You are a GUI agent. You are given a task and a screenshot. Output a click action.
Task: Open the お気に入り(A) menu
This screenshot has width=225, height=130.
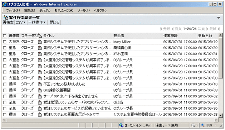pos(64,10)
